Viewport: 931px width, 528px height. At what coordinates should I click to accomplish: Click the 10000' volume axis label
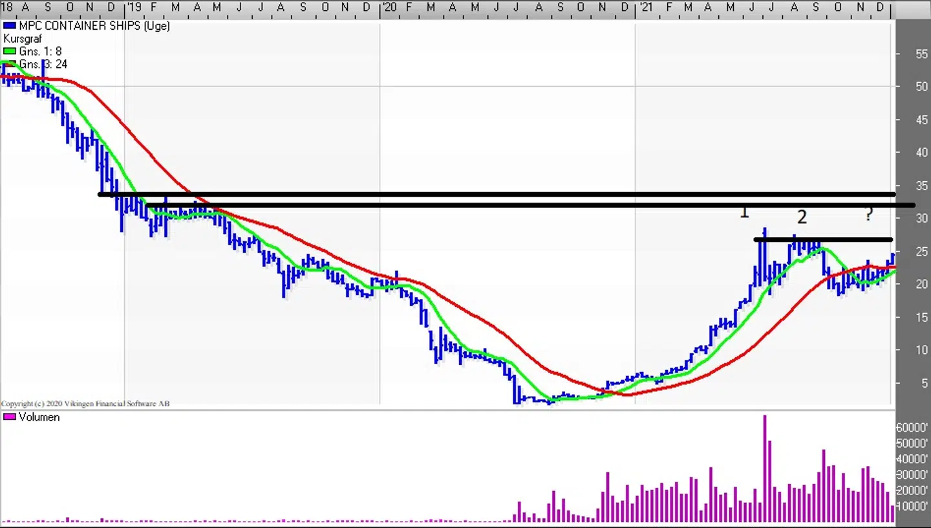[912, 507]
